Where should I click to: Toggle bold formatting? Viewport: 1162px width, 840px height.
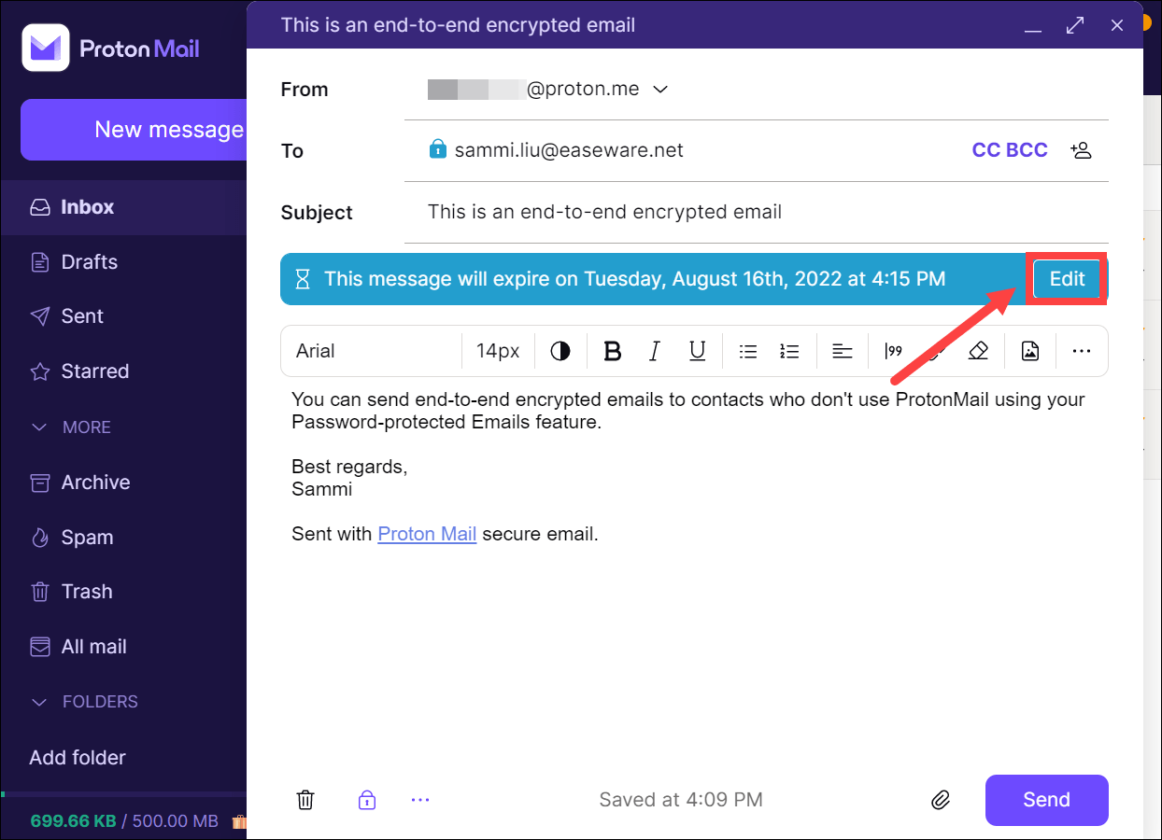pyautogui.click(x=613, y=351)
